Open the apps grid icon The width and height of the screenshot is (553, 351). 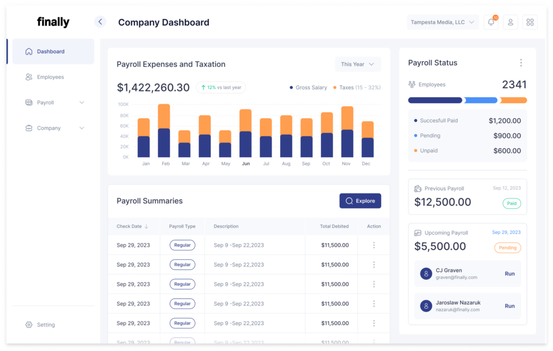pyautogui.click(x=530, y=22)
